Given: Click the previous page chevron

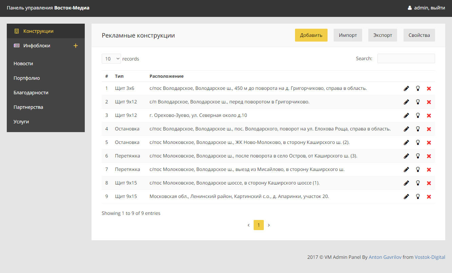Looking at the screenshot, I should pyautogui.click(x=249, y=225).
